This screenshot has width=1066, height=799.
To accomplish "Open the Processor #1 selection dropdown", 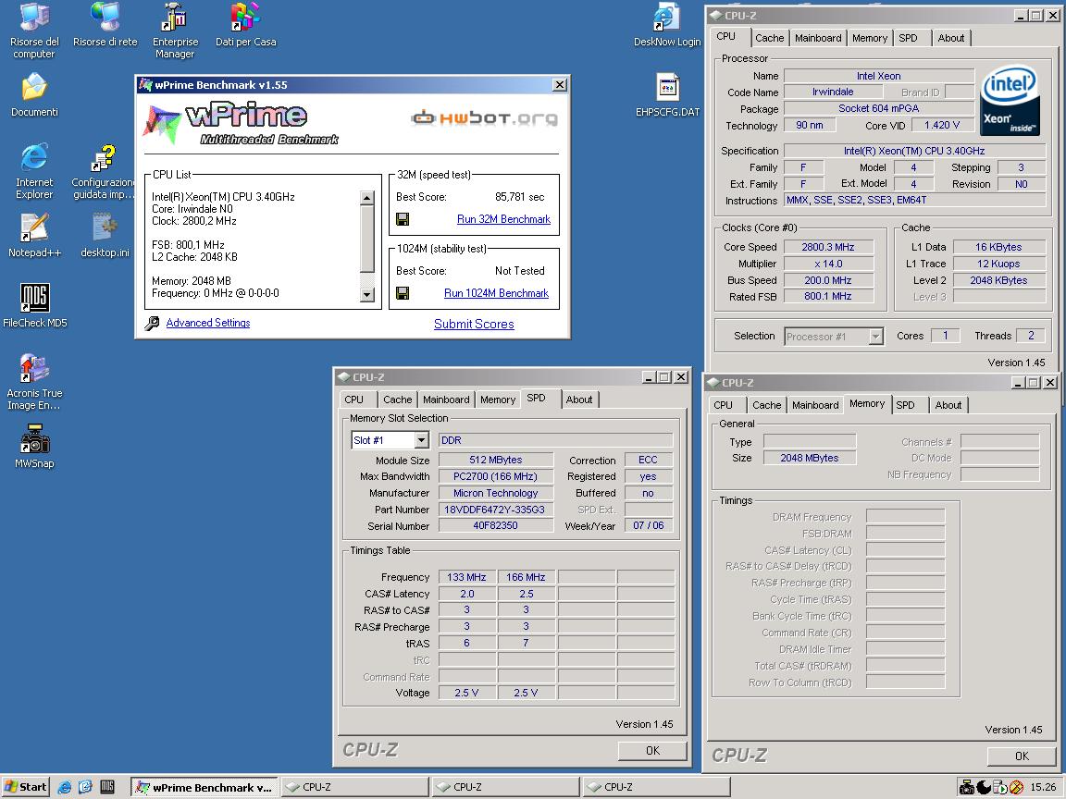I will click(875, 337).
